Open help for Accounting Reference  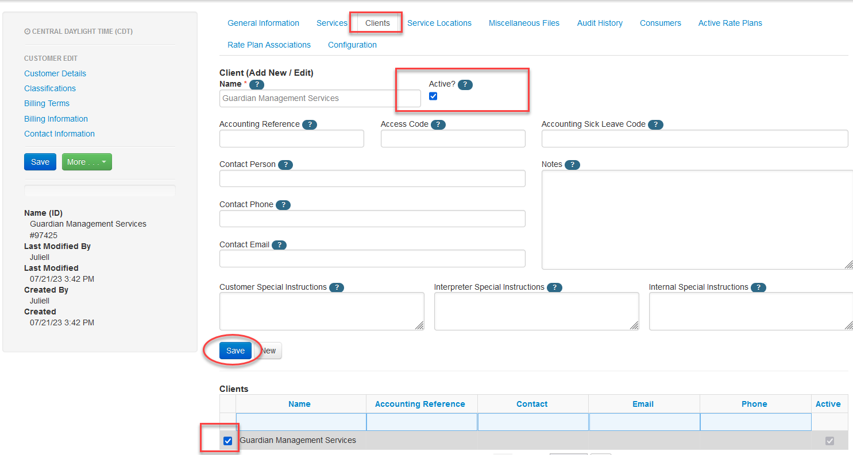[310, 124]
